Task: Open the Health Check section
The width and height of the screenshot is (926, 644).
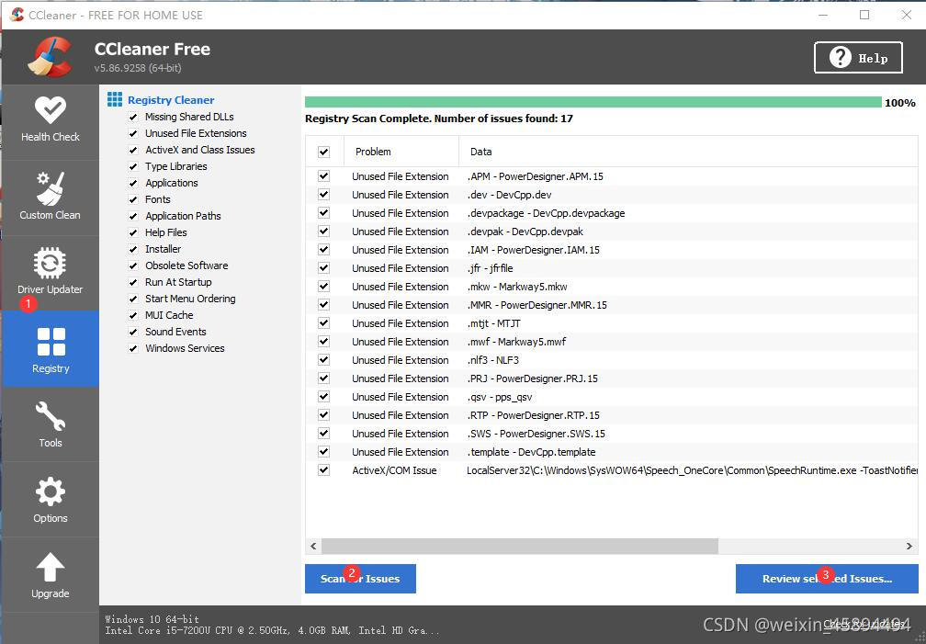Action: (51, 120)
